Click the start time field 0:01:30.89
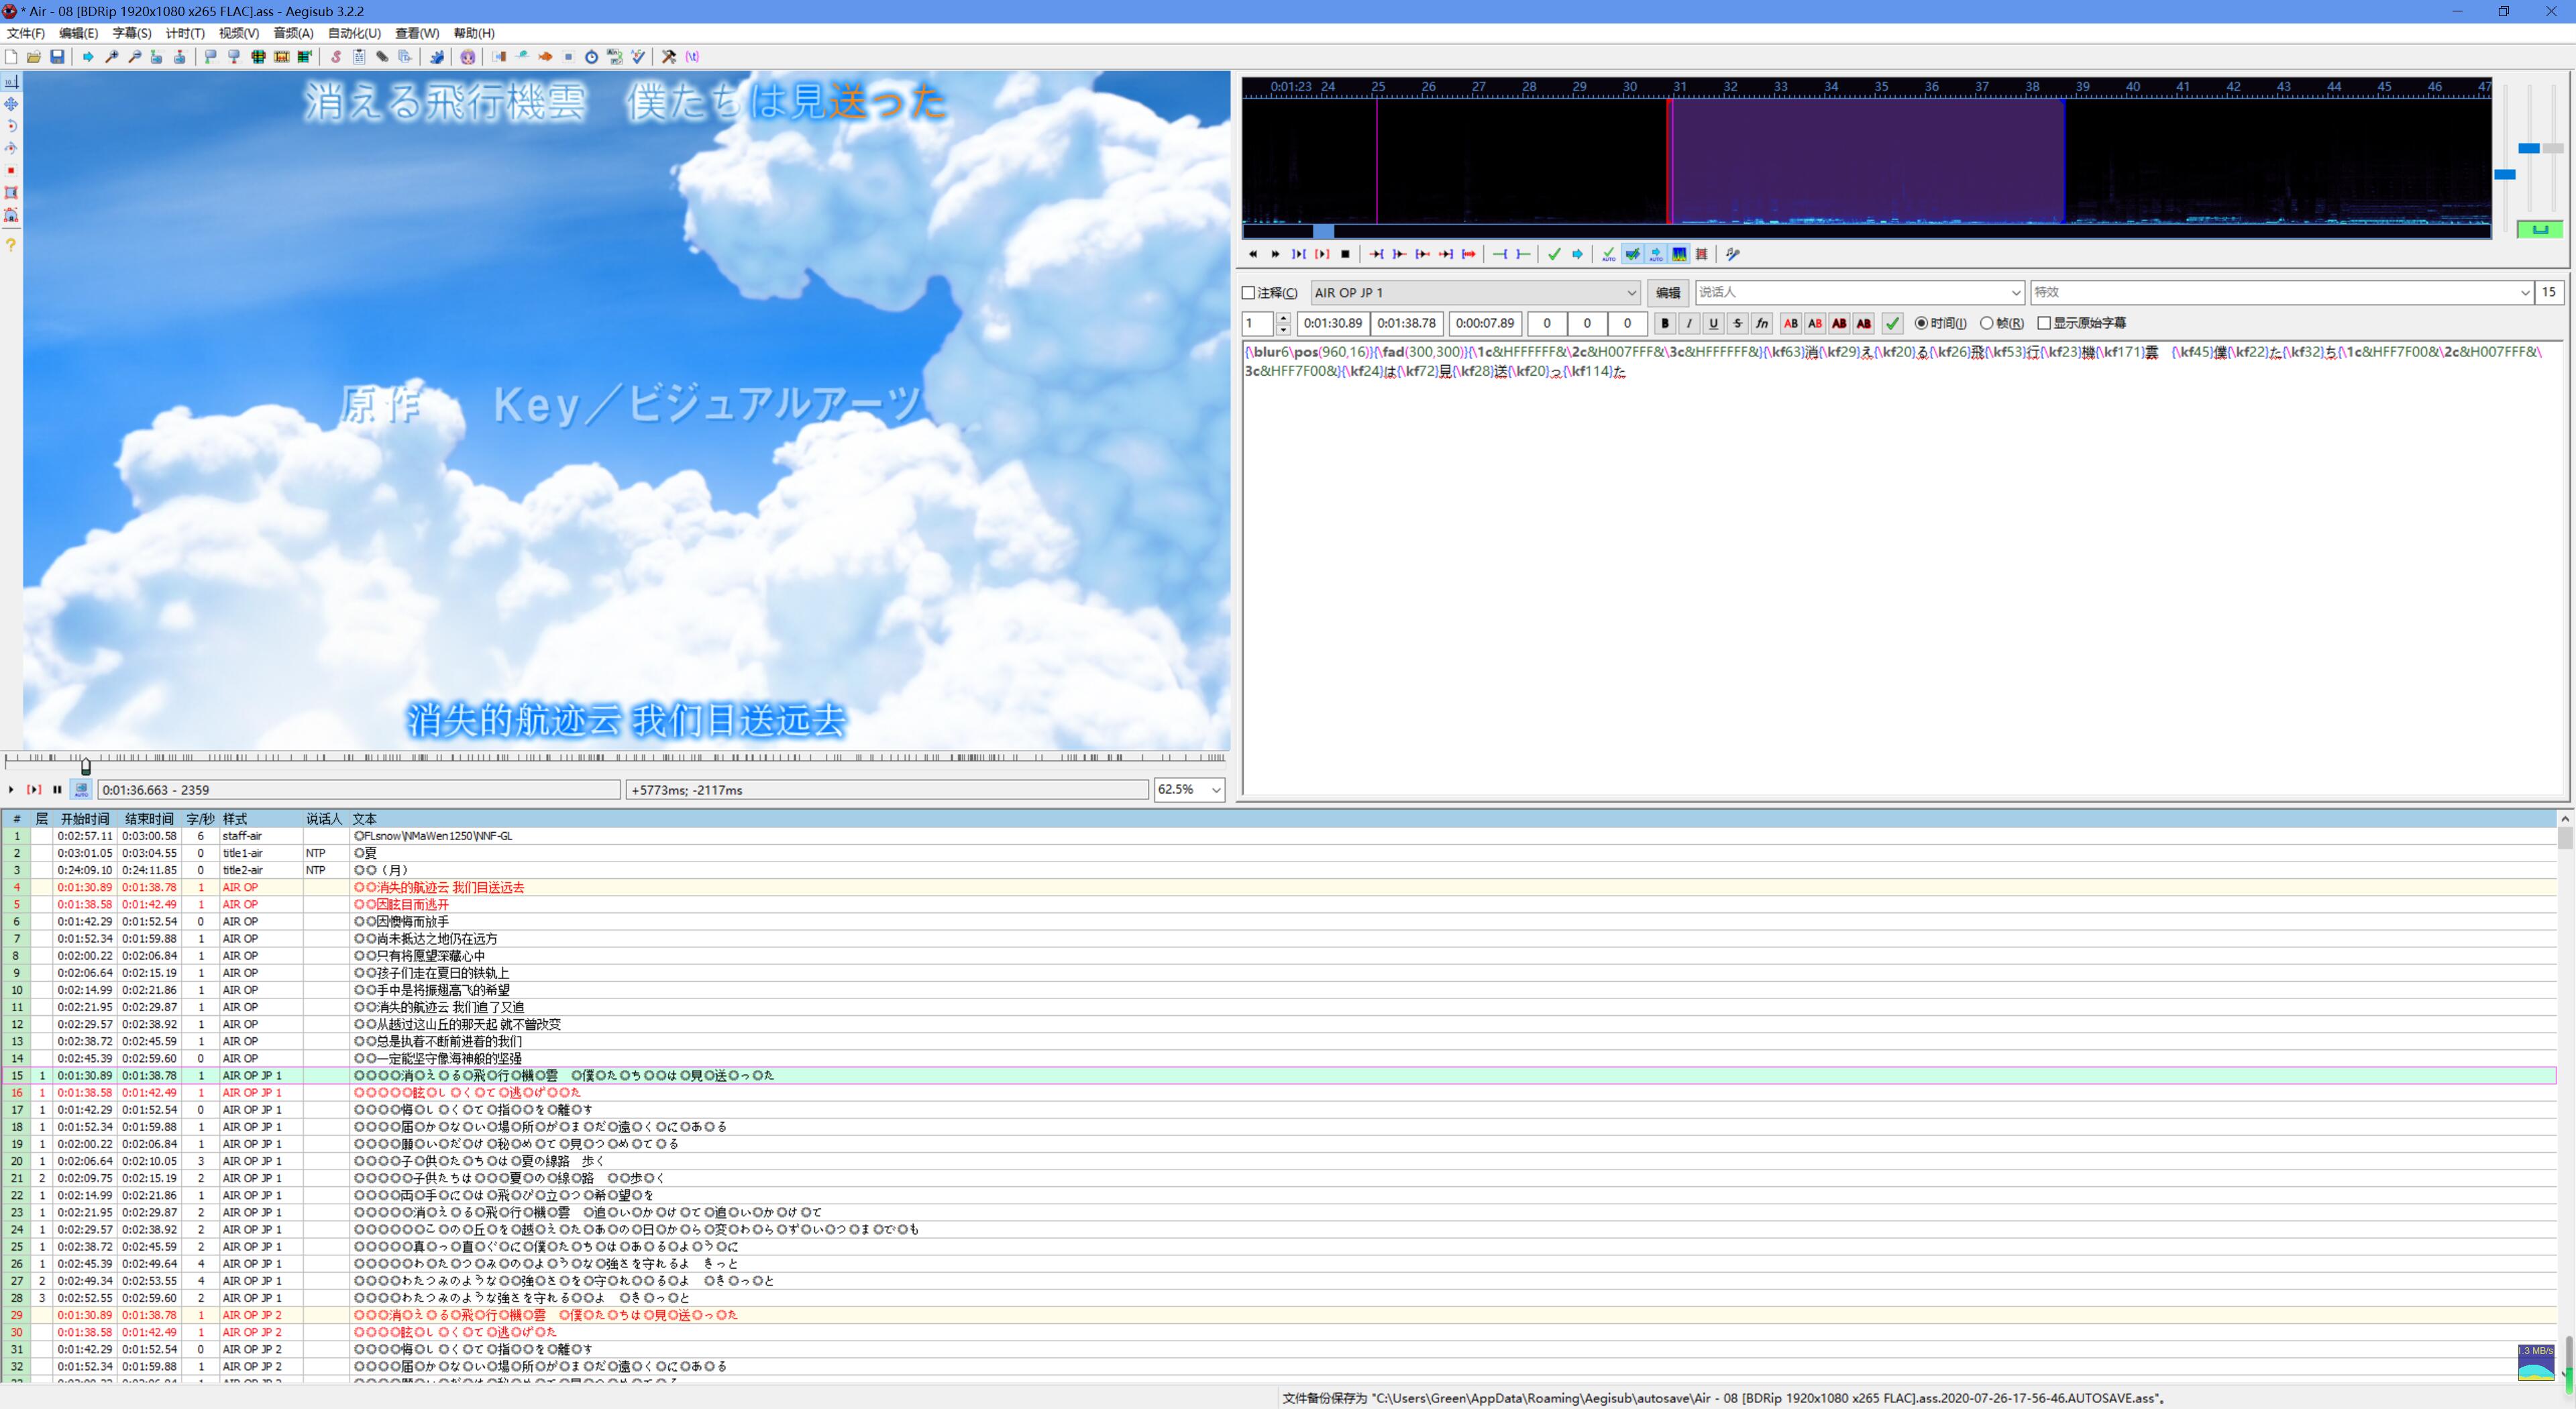2576x1409 pixels. tap(1333, 323)
